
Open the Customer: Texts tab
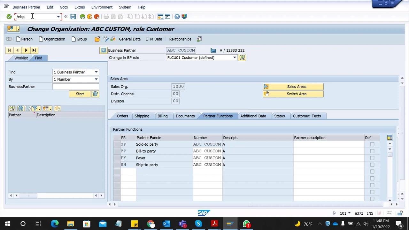307,116
